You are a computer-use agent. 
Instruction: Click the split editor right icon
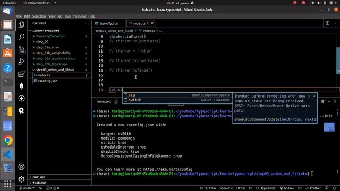327,23
